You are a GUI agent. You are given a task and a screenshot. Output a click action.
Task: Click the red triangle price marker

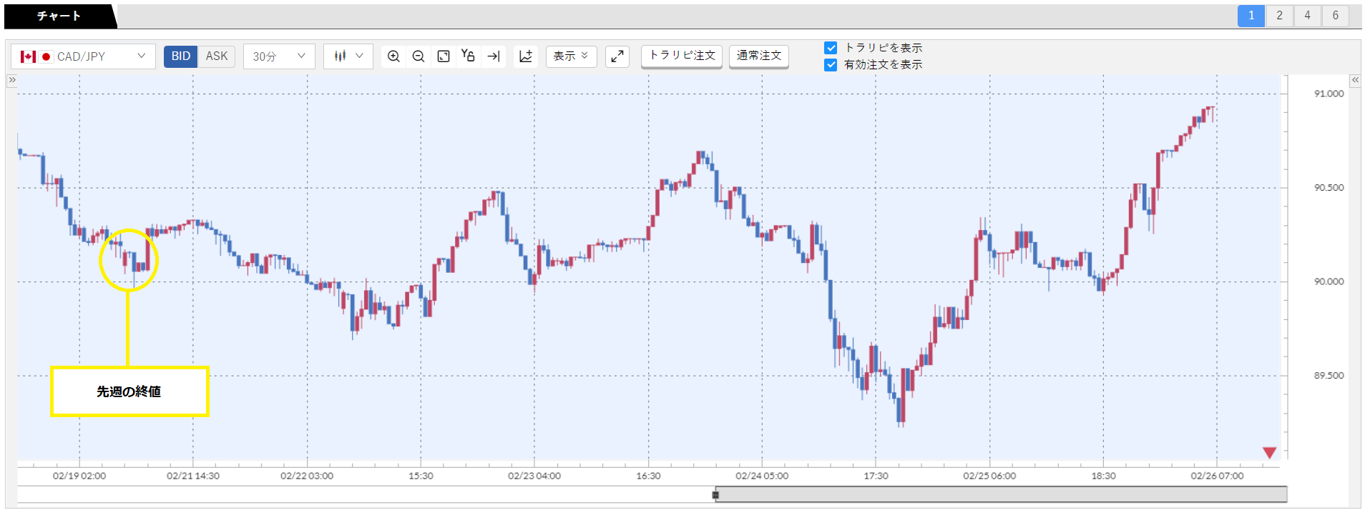point(1269,453)
